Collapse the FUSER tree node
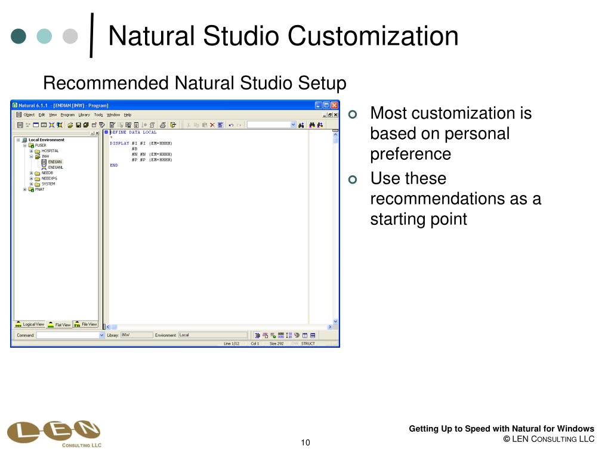The image size is (611, 458). click(x=24, y=146)
